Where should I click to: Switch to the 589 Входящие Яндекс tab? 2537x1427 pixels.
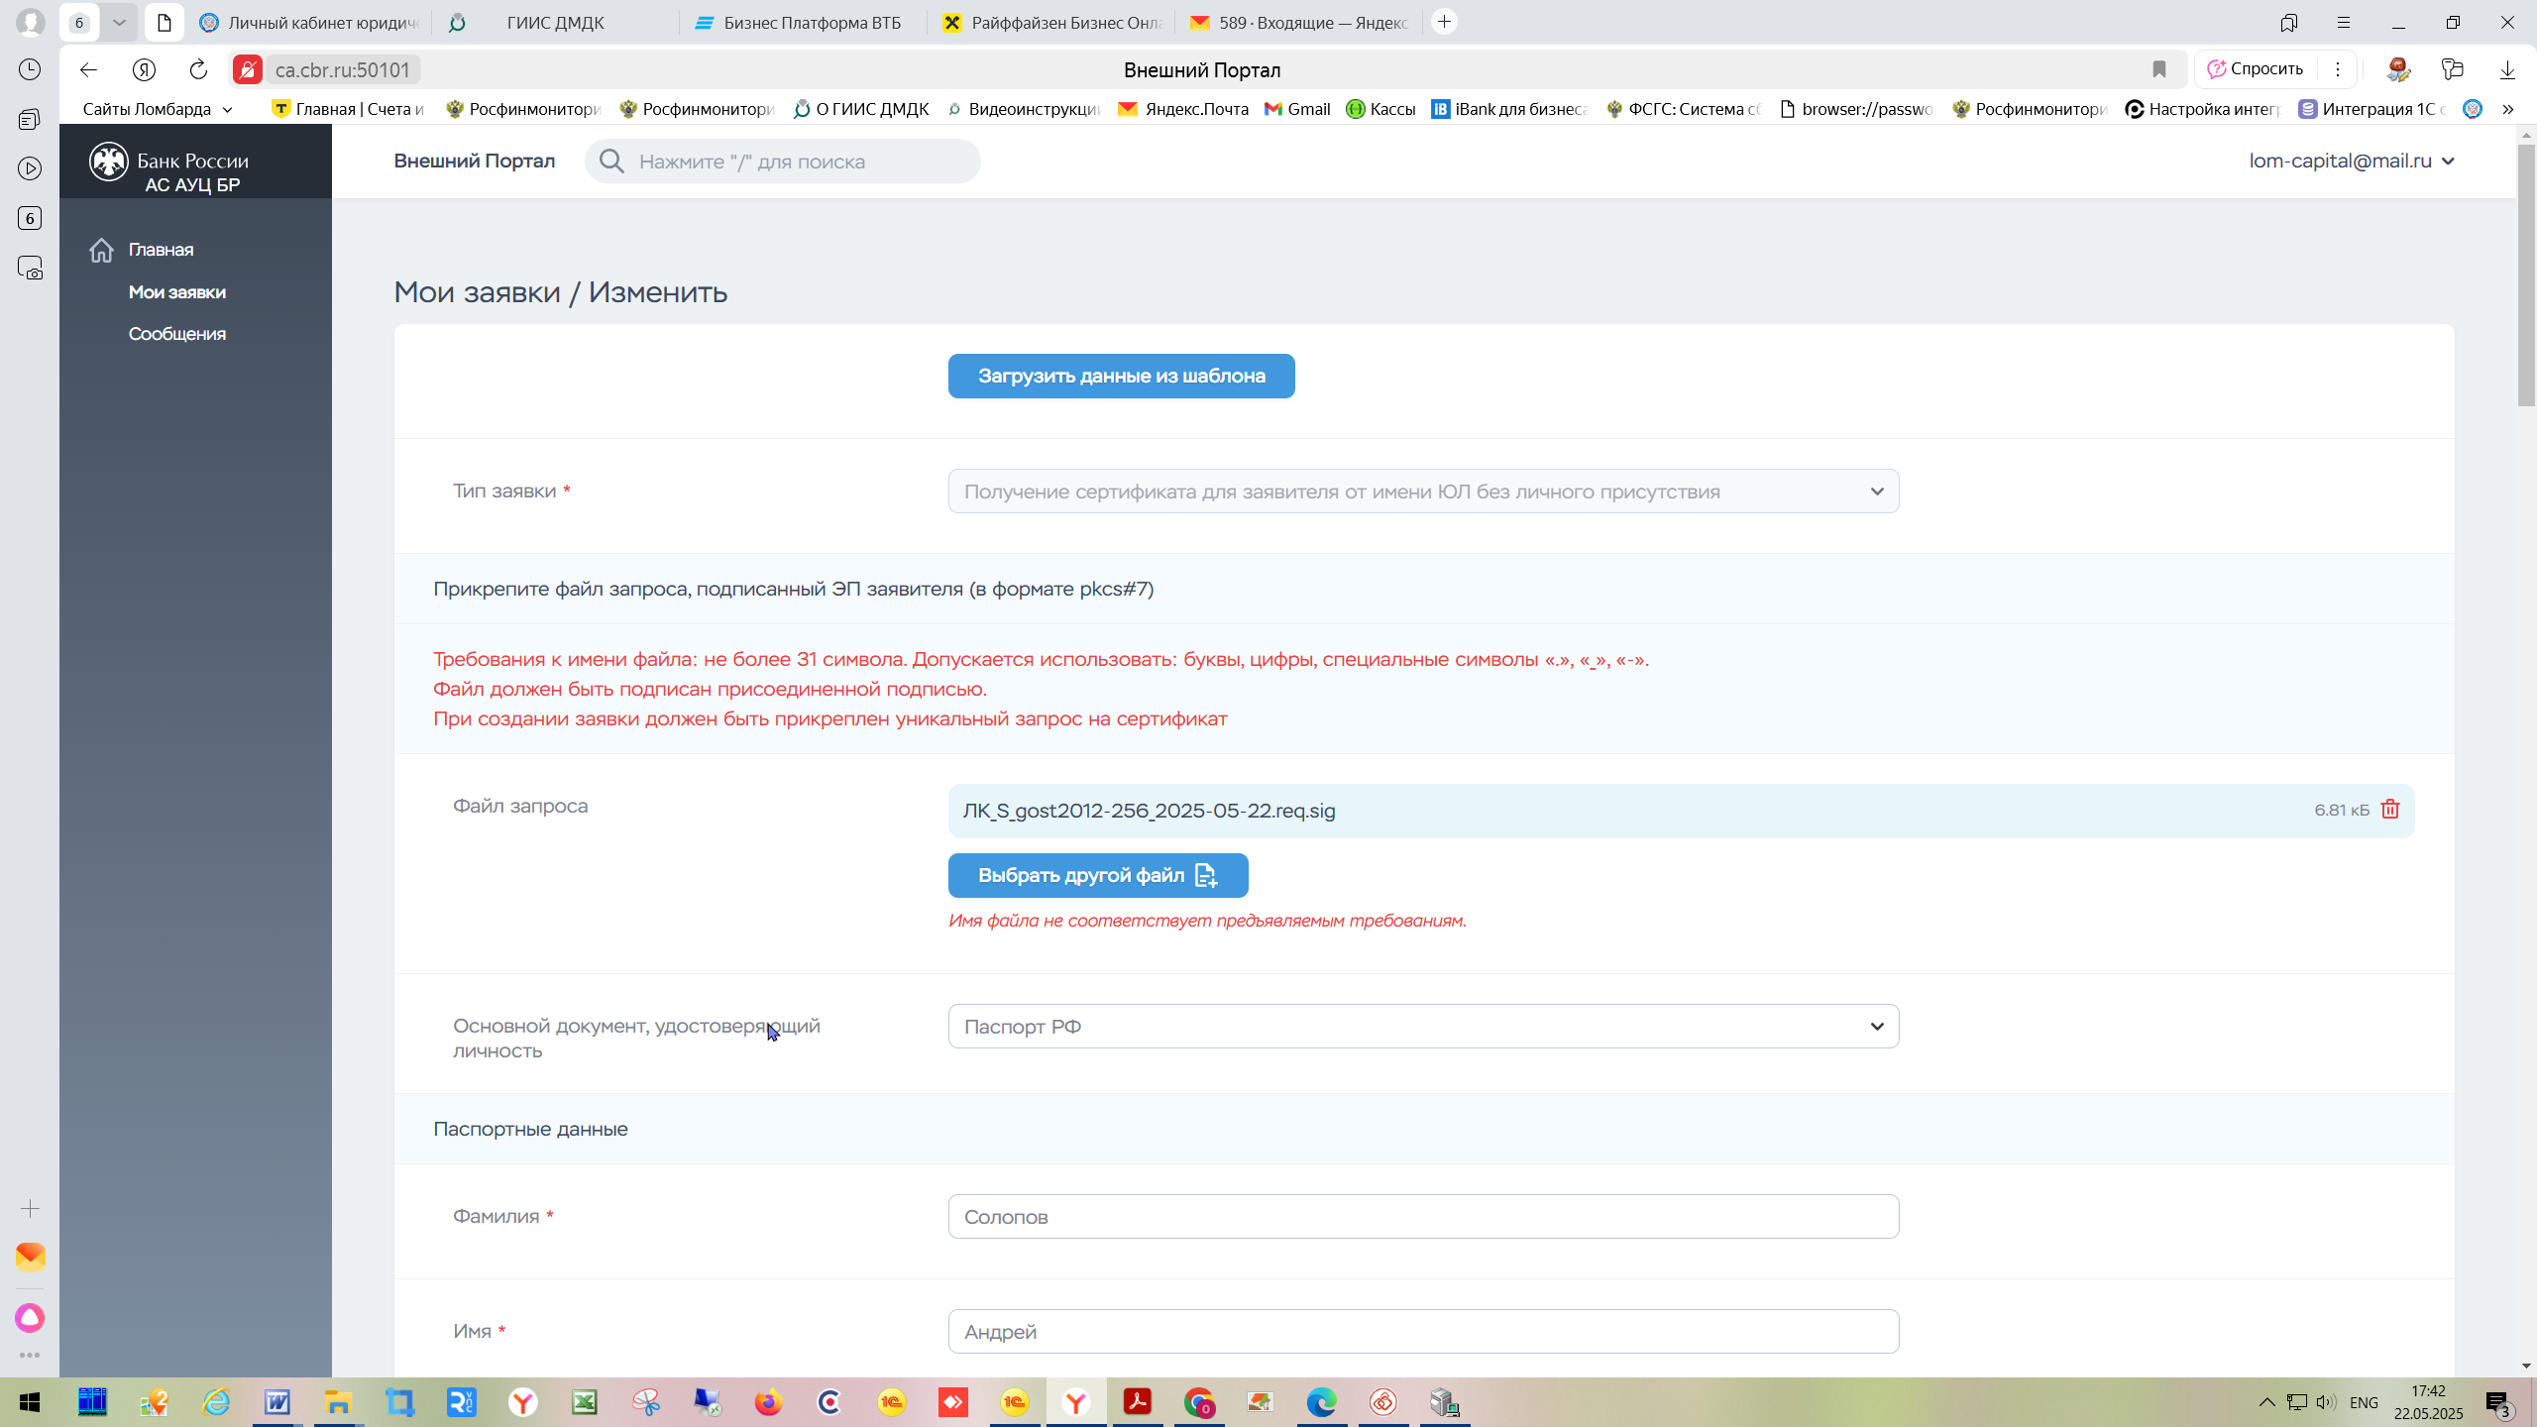(1300, 22)
